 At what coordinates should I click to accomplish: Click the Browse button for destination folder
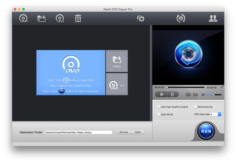(124, 132)
